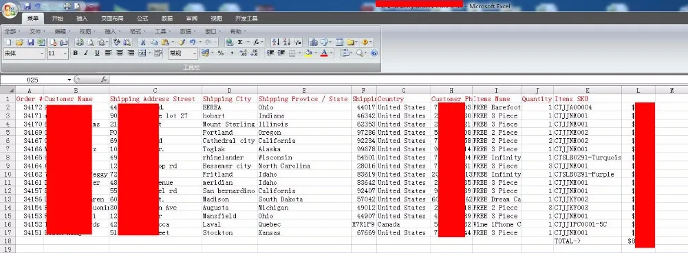Apply red font color A
The height and width of the screenshot is (253, 688).
click(324, 53)
